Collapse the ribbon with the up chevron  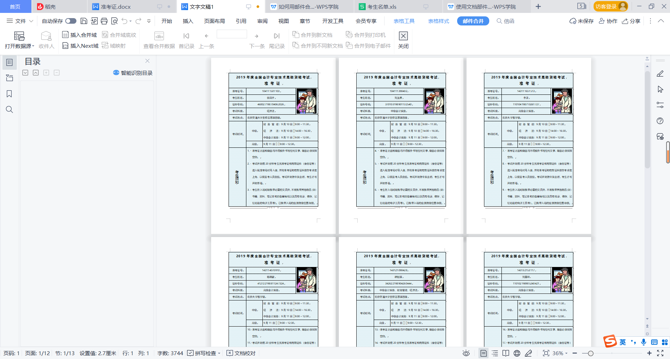(661, 21)
